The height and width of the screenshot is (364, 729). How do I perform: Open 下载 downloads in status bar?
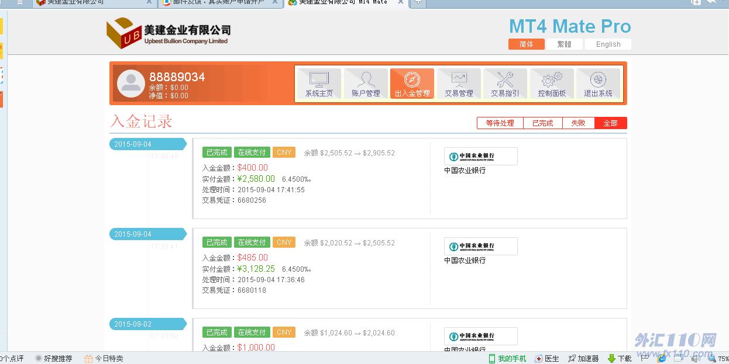coord(620,358)
